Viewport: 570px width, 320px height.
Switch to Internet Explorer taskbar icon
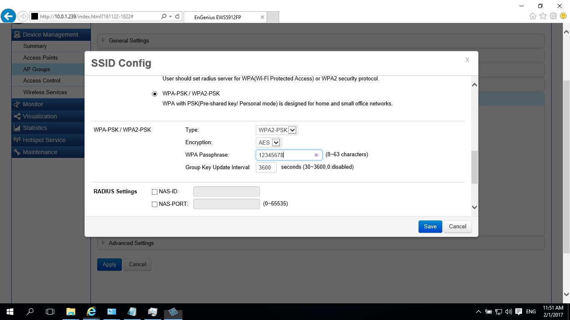click(91, 311)
